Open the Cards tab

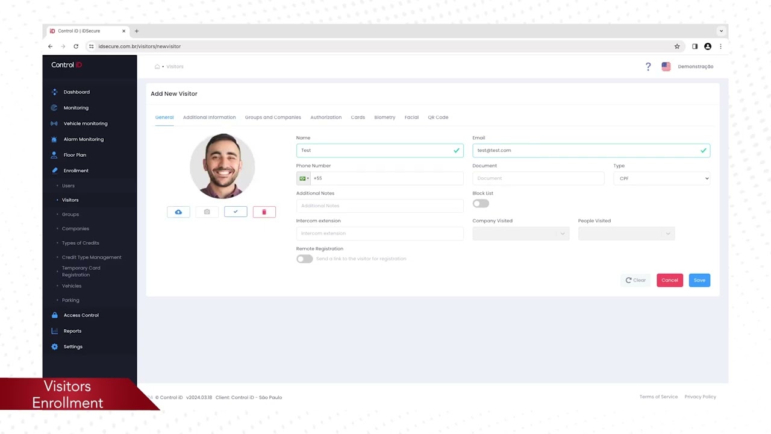pyautogui.click(x=358, y=118)
